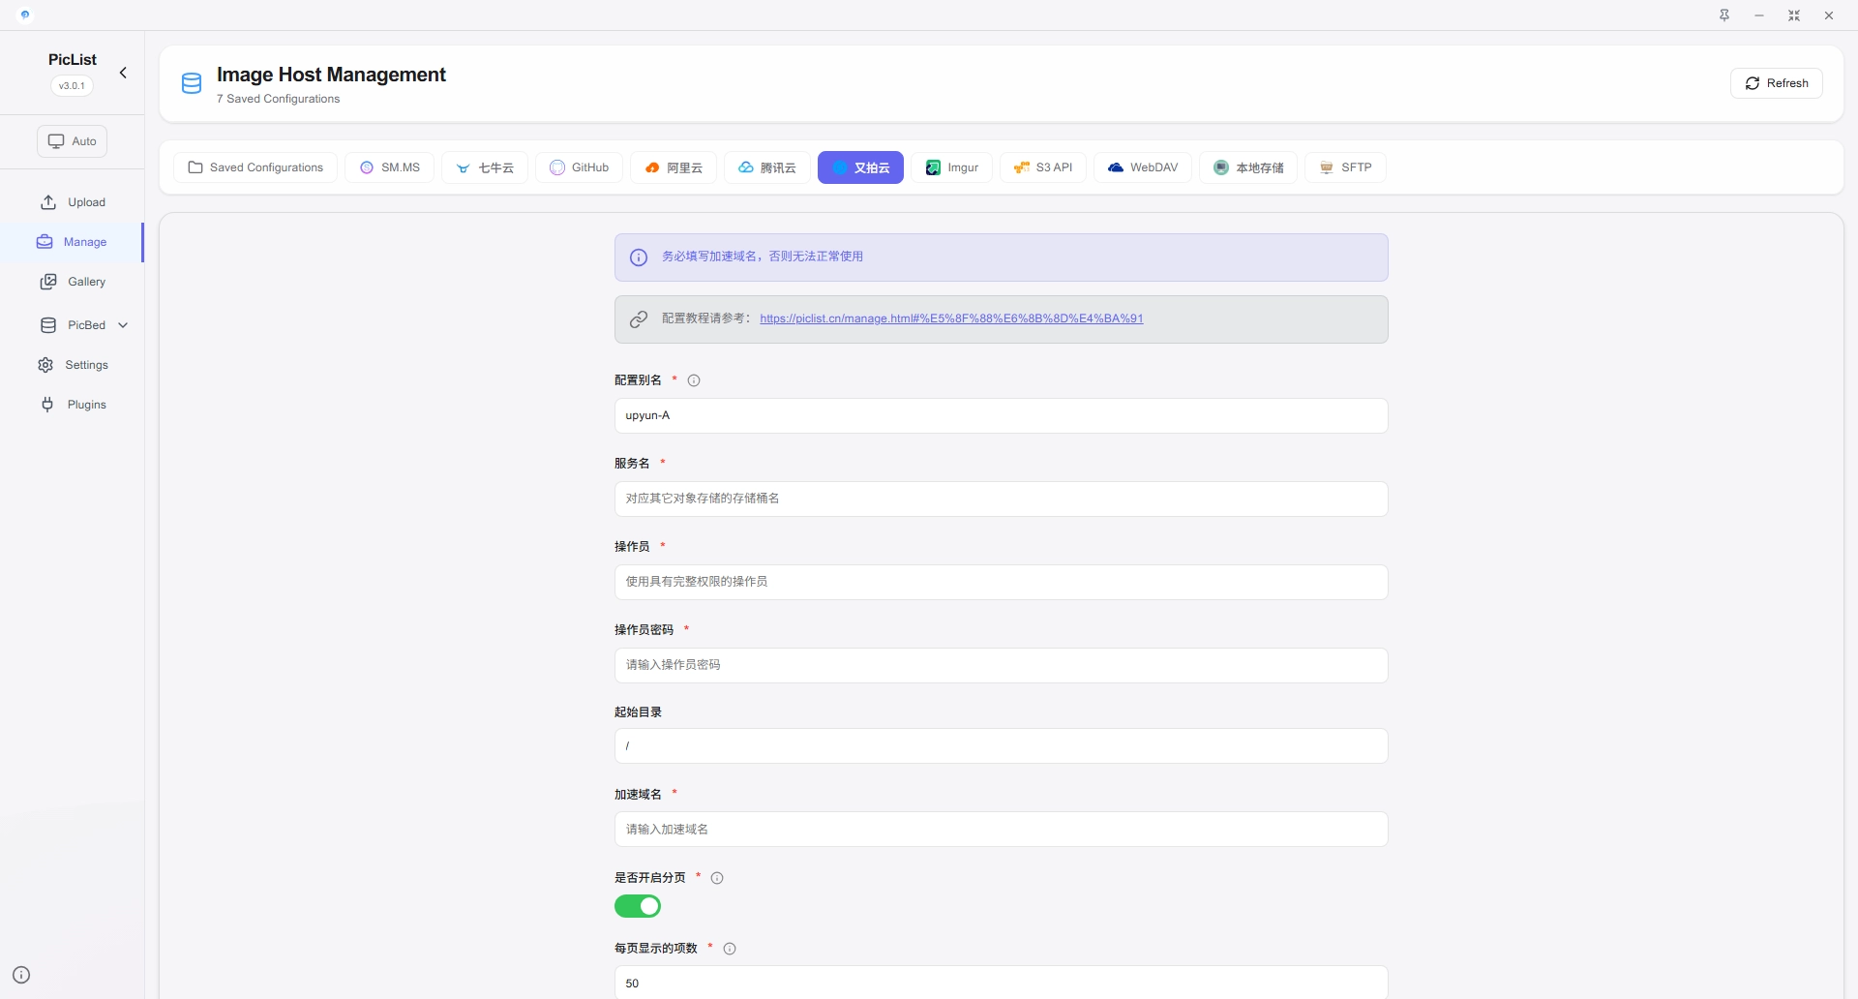Open the Gallery page
1858x999 pixels.
click(x=73, y=282)
